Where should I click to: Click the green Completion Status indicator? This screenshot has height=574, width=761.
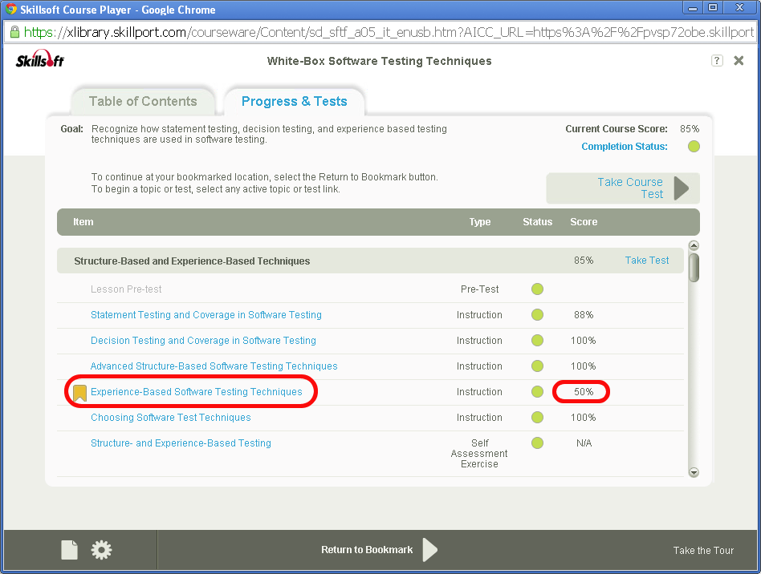(x=694, y=147)
